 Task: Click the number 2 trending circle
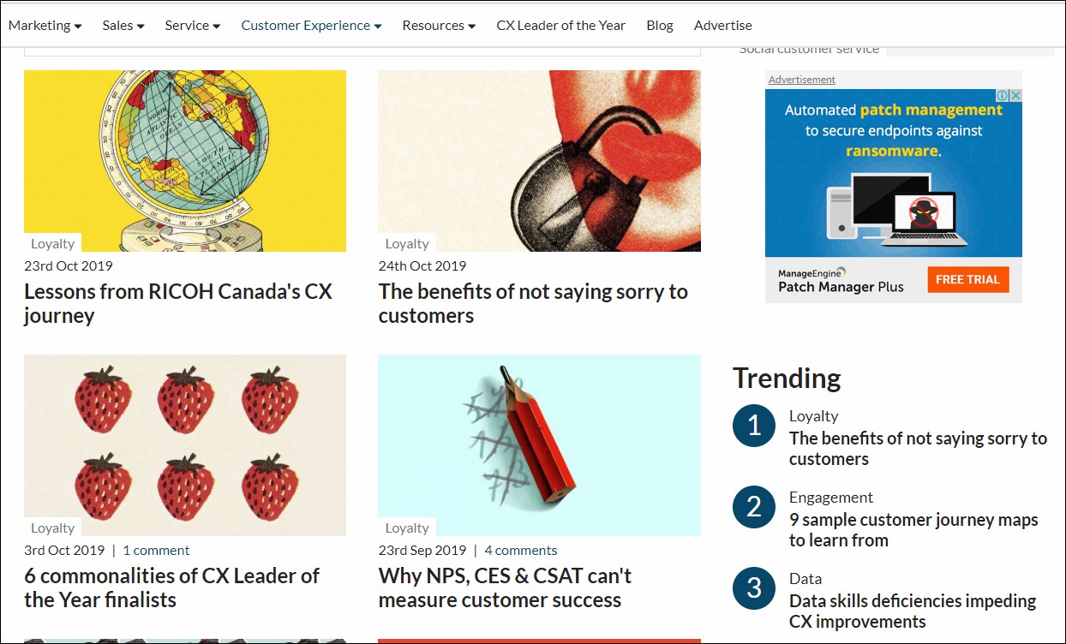pyautogui.click(x=754, y=507)
